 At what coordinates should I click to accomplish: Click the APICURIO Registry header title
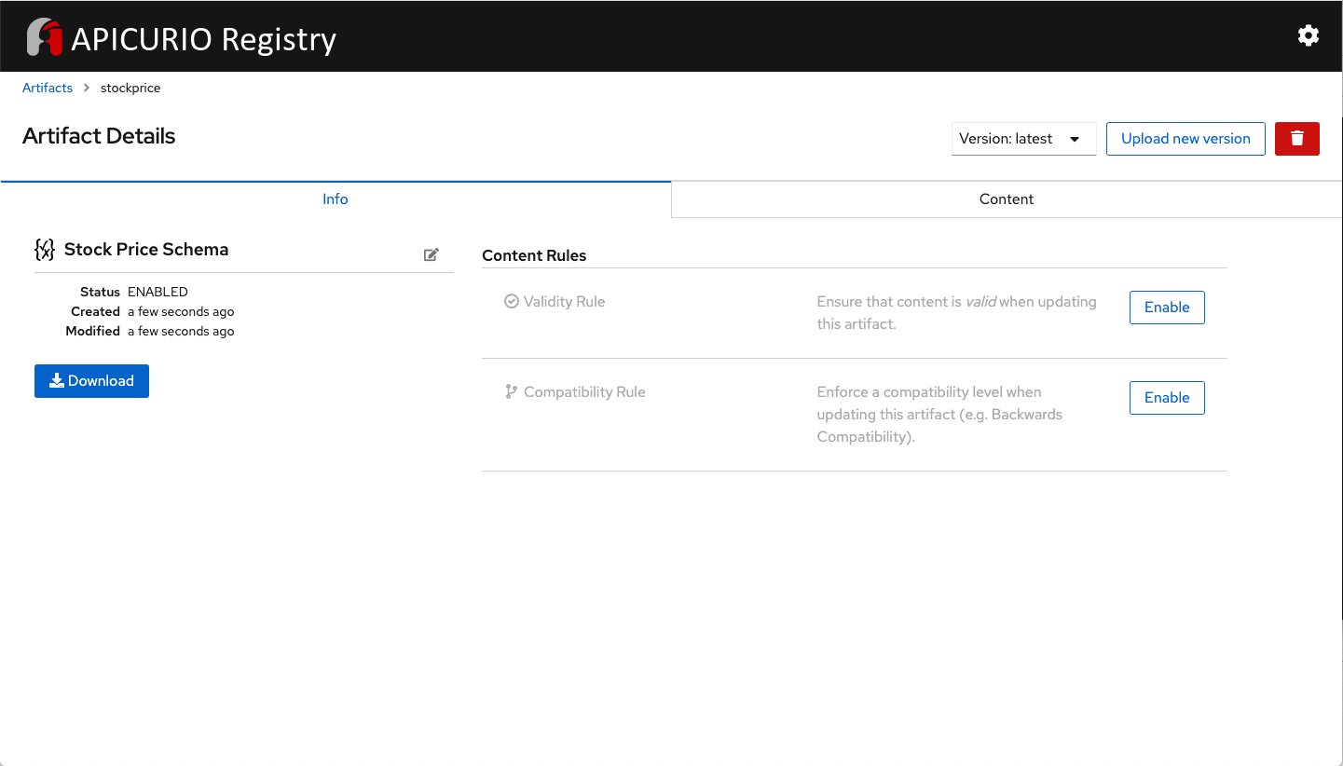(203, 39)
